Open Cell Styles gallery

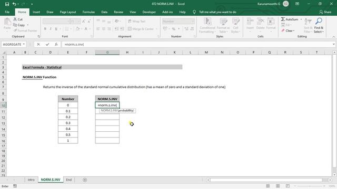(235, 25)
